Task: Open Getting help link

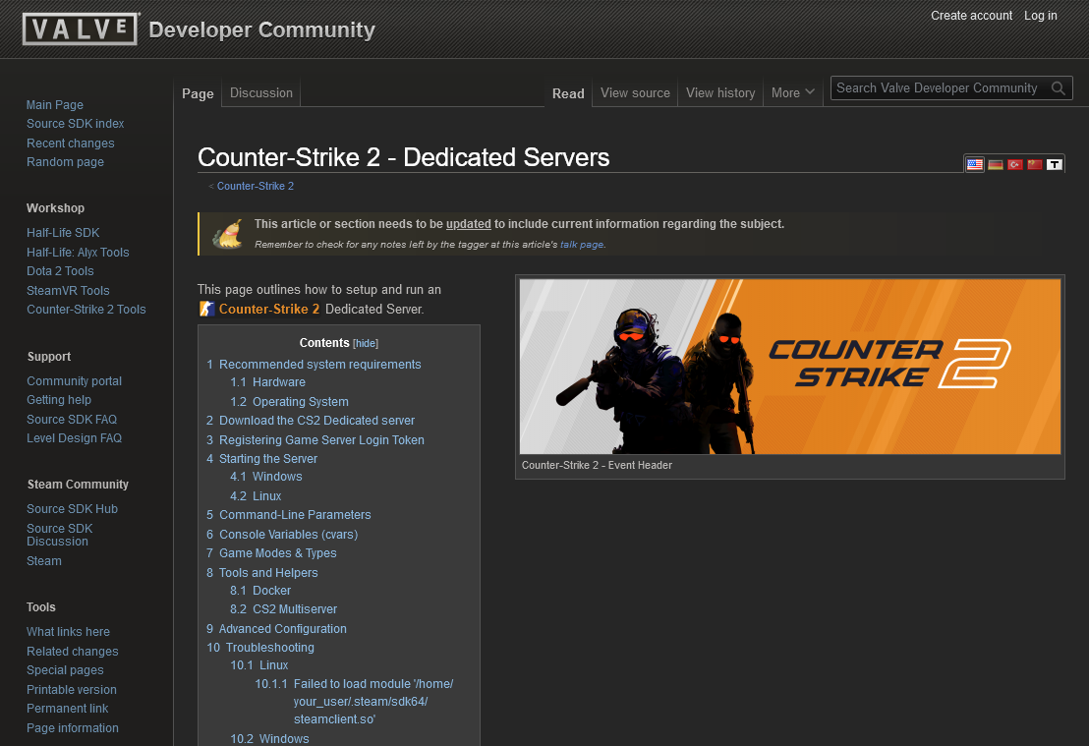Action: point(59,400)
